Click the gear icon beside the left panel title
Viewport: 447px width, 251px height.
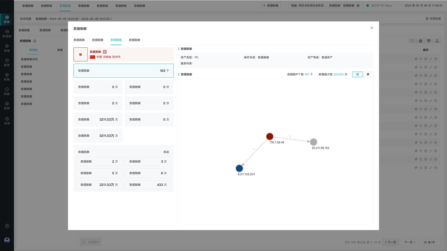tap(35, 41)
